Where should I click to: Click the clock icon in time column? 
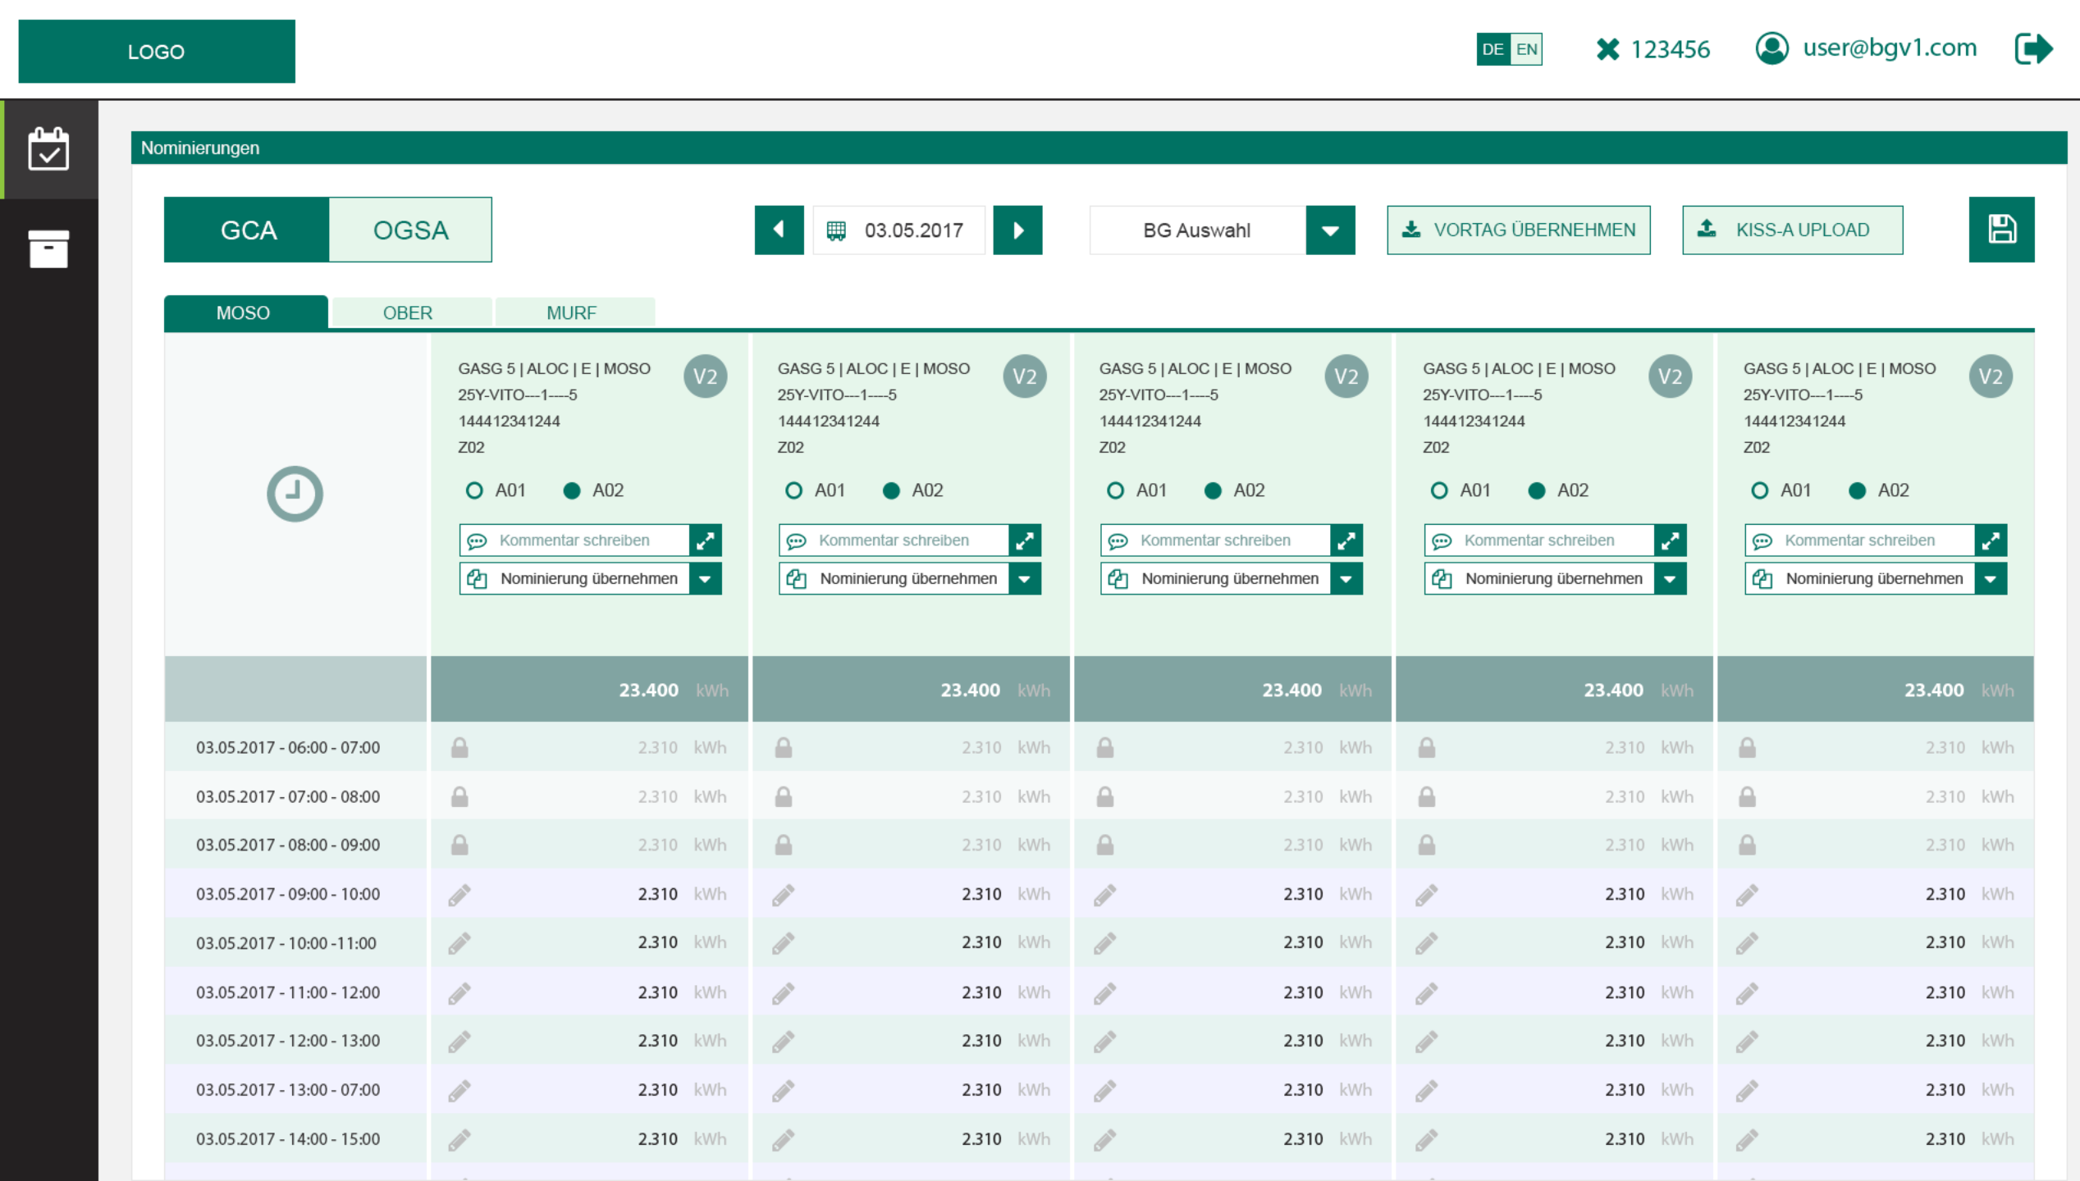[x=295, y=493]
